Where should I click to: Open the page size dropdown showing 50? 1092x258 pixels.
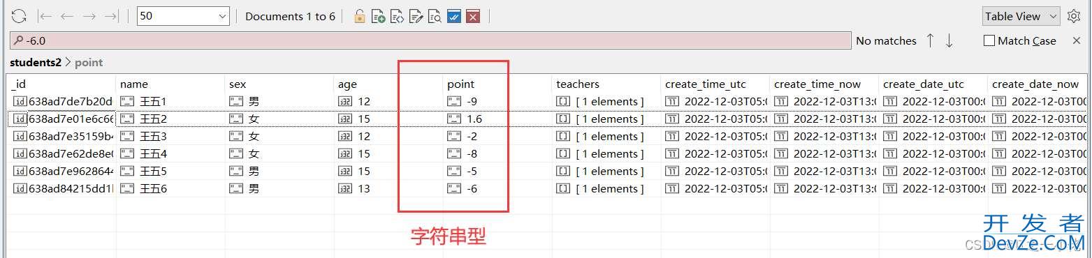(x=184, y=16)
